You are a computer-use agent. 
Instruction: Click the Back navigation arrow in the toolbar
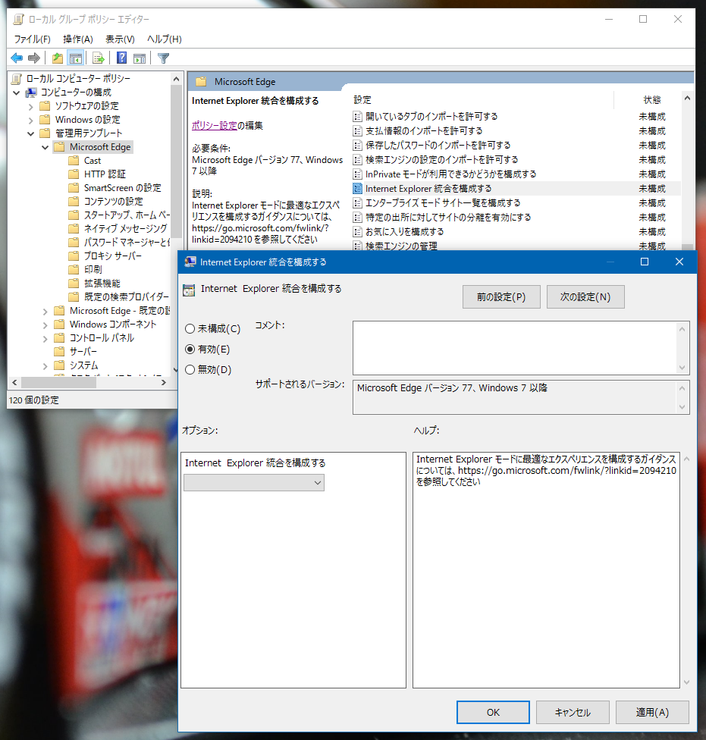(x=17, y=58)
